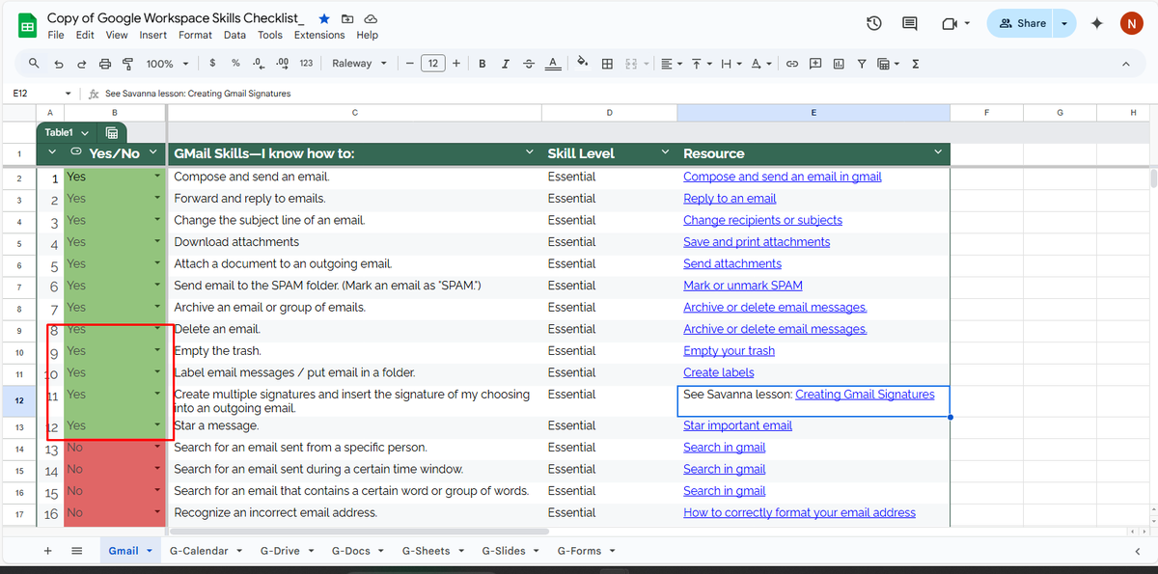
Task: Open the File menu
Action: point(56,35)
